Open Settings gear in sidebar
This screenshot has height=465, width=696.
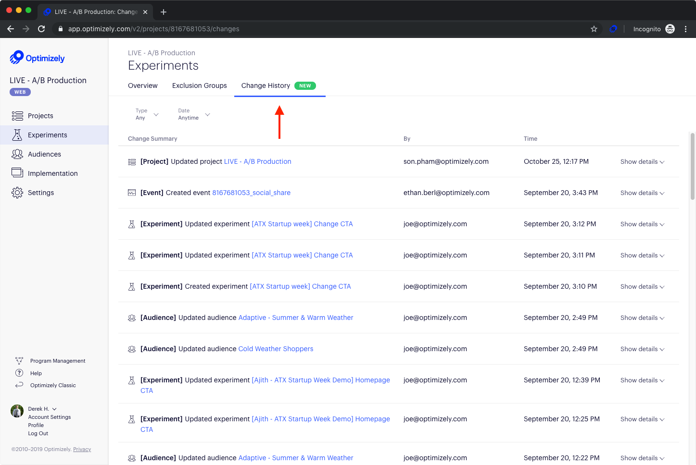click(x=17, y=193)
